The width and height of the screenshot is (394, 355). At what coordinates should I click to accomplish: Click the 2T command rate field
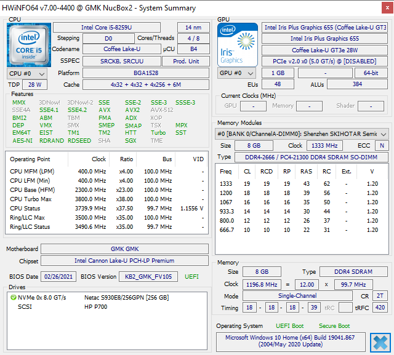(x=380, y=296)
